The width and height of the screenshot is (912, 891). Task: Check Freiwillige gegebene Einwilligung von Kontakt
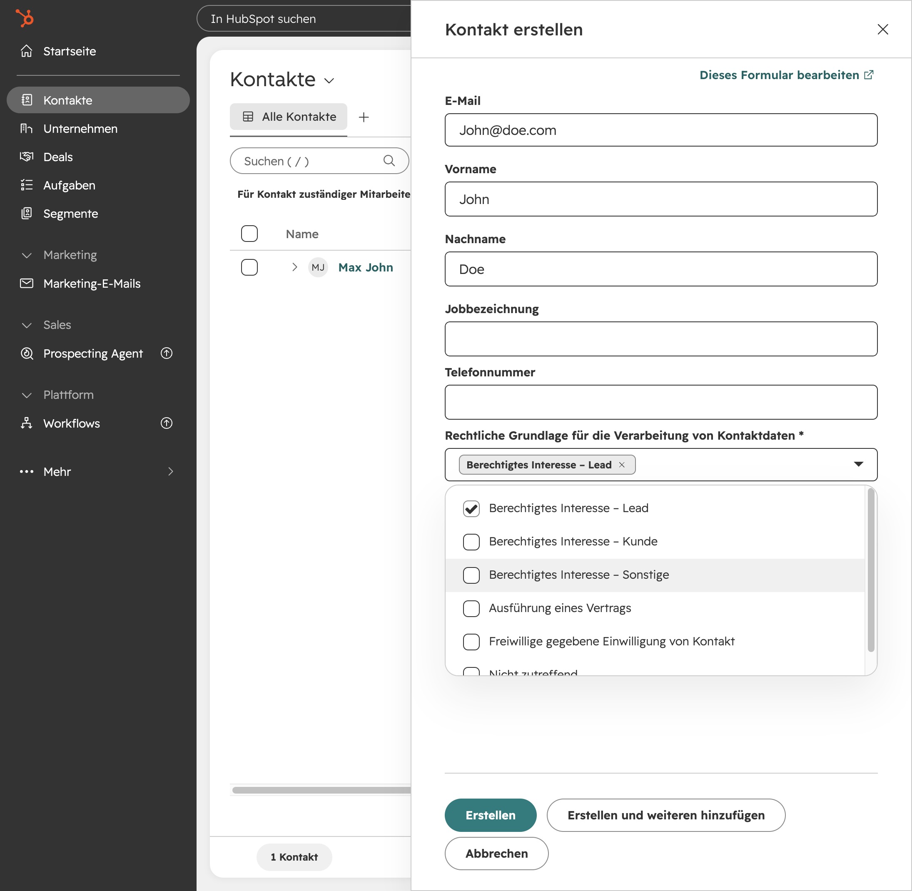click(x=471, y=642)
